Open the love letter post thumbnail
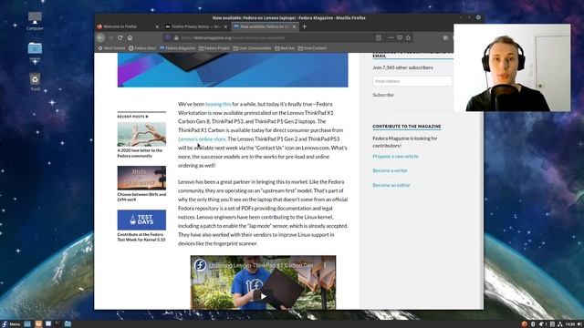 (141, 134)
